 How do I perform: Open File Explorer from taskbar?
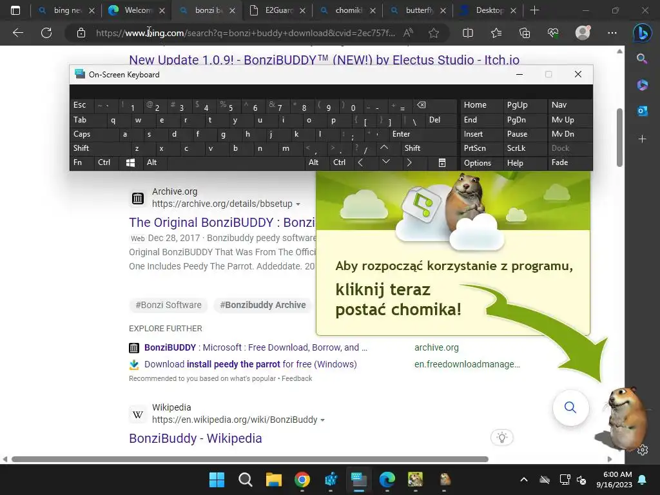273,480
